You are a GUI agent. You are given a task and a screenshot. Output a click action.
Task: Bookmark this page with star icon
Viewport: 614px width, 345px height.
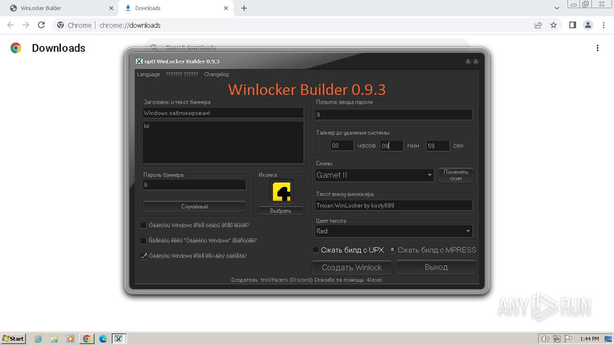[x=554, y=25]
